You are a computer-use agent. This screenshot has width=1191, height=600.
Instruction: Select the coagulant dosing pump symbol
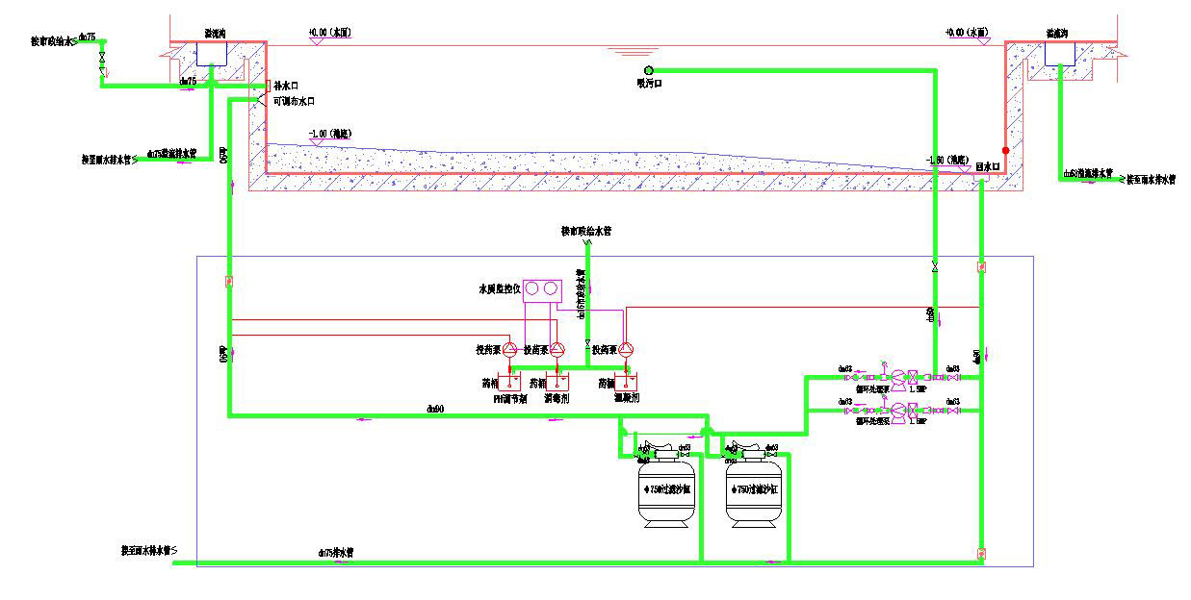[627, 350]
